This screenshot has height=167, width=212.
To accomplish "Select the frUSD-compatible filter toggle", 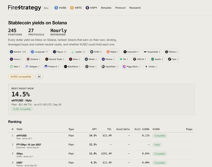I will click(21, 77).
